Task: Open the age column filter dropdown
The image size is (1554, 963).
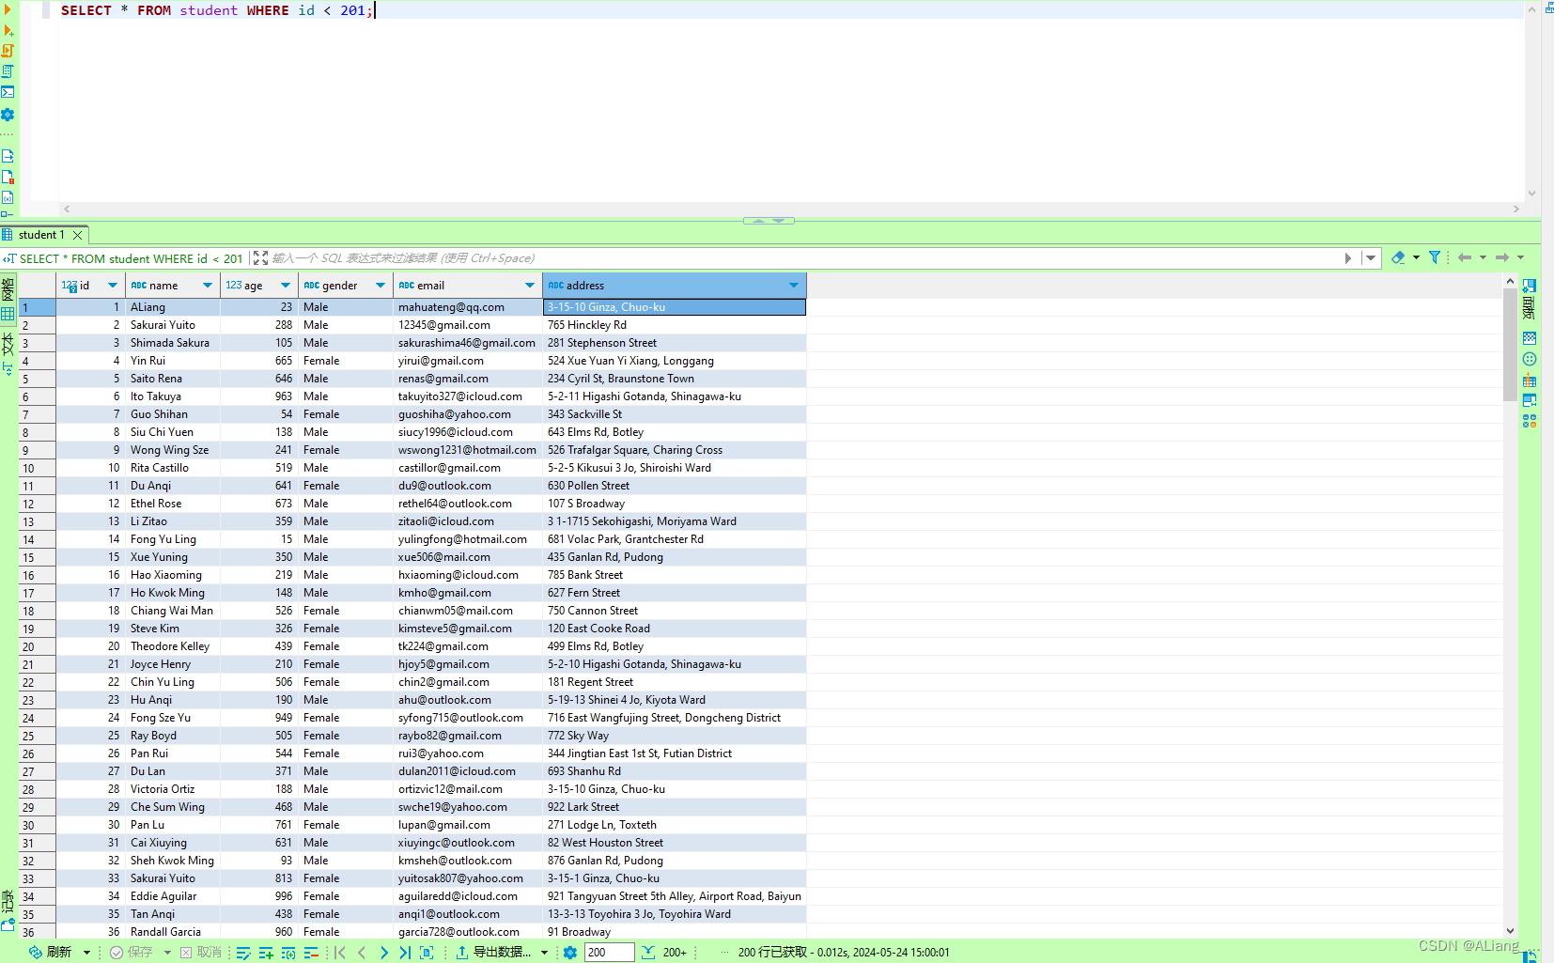Action: coord(286,286)
